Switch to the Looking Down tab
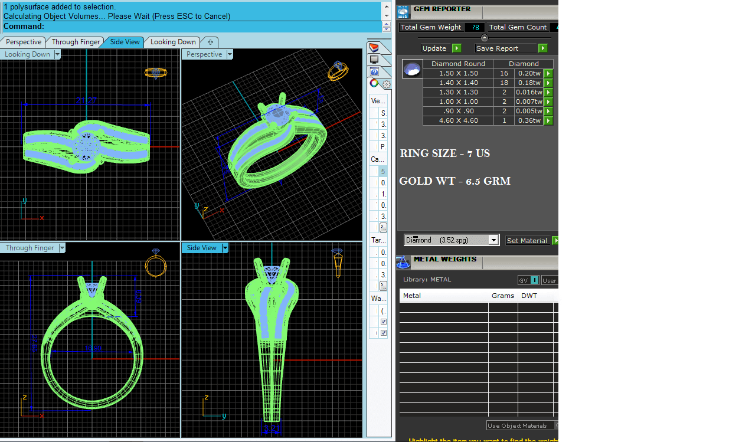752x442 pixels. click(172, 42)
